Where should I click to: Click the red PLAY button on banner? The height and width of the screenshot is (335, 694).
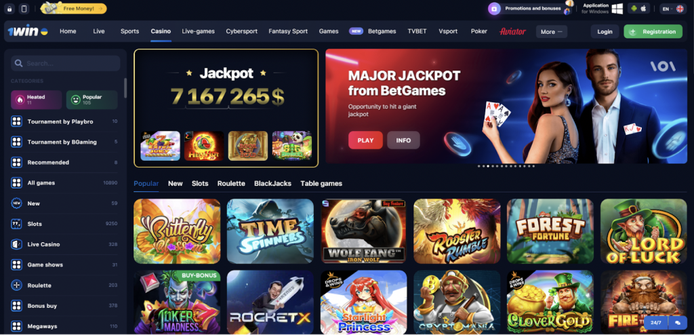(x=365, y=140)
